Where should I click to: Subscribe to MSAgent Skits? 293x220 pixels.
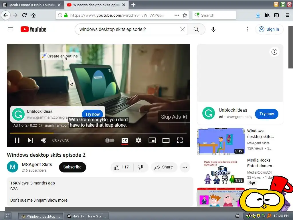pos(72,167)
